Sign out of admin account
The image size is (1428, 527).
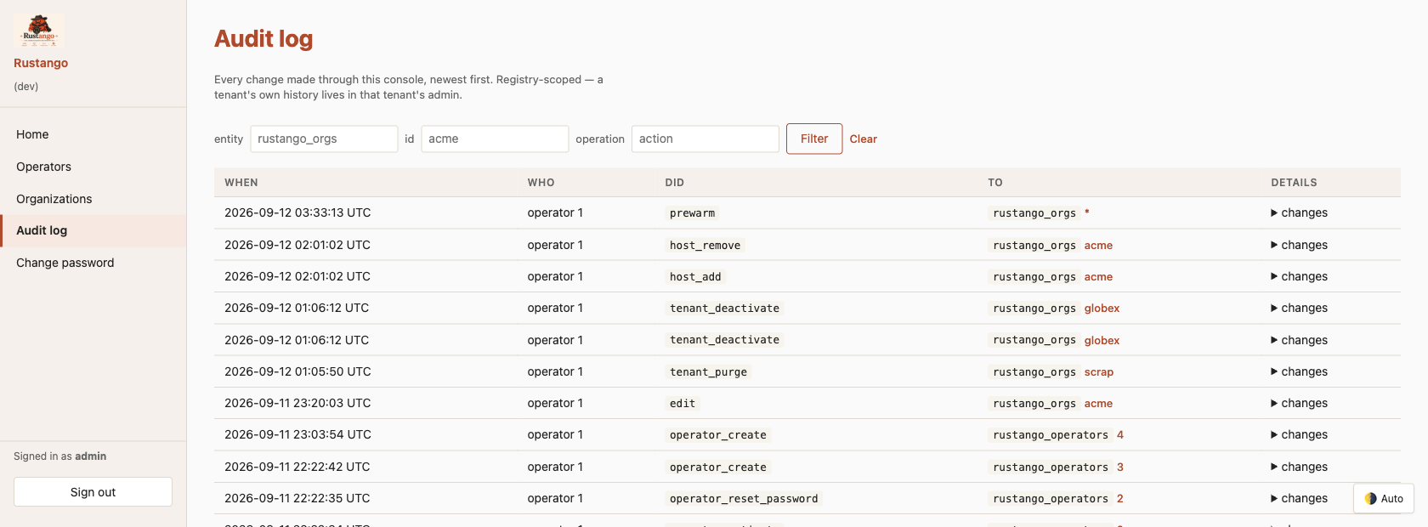[93, 492]
